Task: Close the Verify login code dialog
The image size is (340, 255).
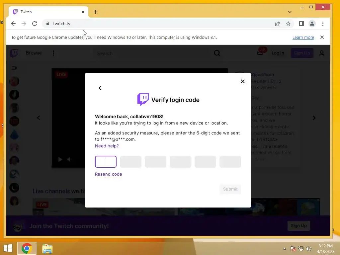Action: pyautogui.click(x=243, y=81)
